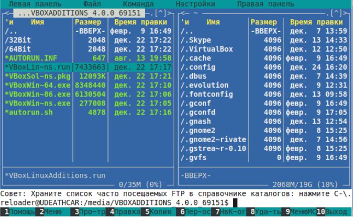Click F10 Выход exit button
353x217 pixels.
(332, 212)
